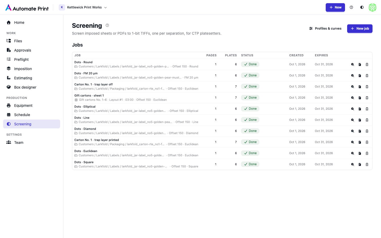Viewport: 381px width, 238px height.
Task: Open Equipment under Production
Action: coord(32,106)
